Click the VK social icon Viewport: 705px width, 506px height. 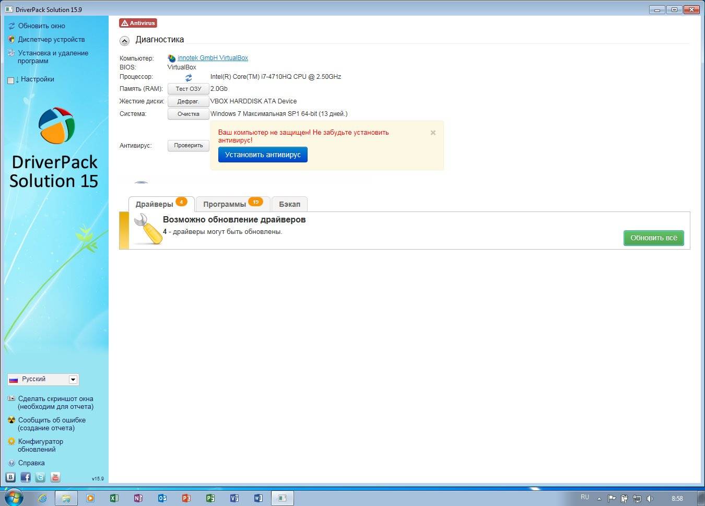(x=10, y=477)
